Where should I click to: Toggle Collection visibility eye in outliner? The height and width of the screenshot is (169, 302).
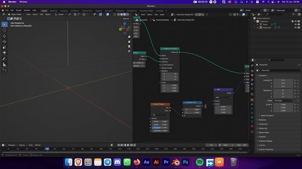pos(296,22)
